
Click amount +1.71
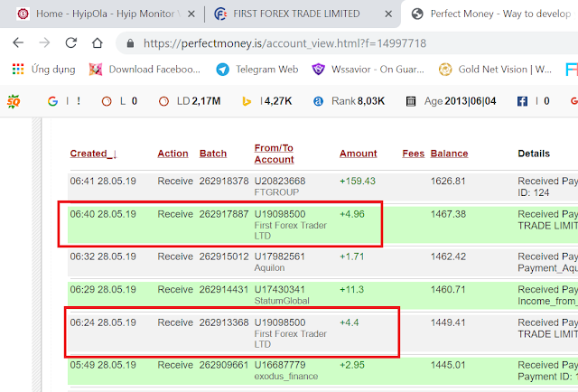point(352,257)
